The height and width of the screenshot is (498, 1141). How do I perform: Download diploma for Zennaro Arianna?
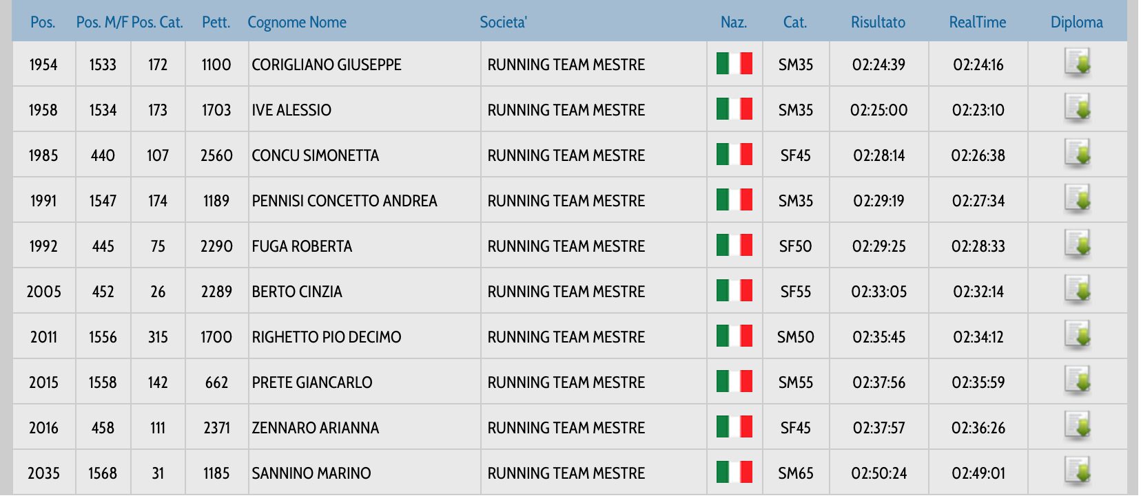click(1077, 426)
